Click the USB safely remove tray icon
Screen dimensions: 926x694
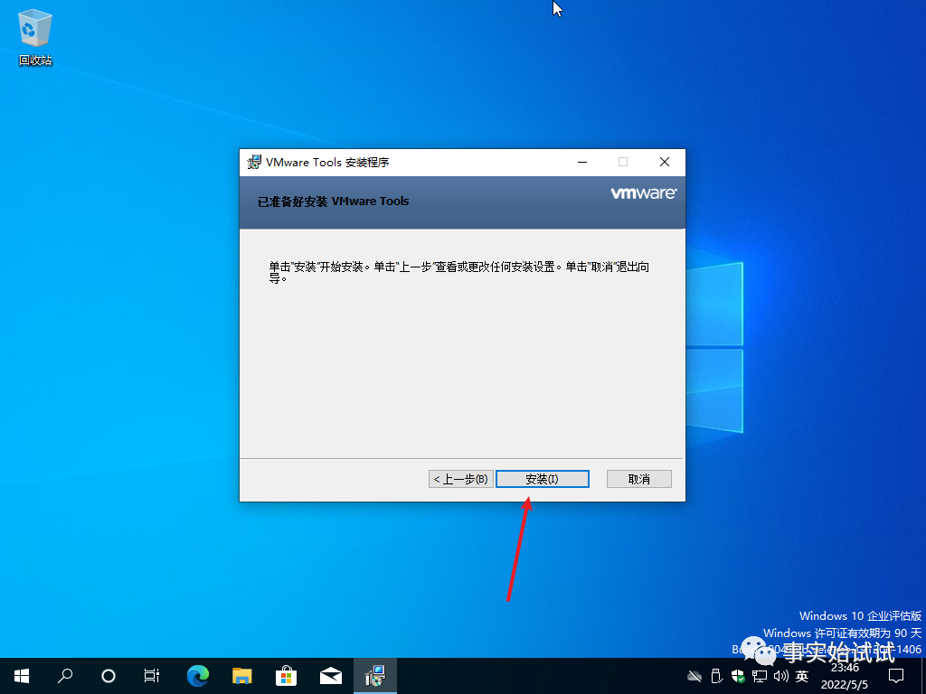click(716, 676)
